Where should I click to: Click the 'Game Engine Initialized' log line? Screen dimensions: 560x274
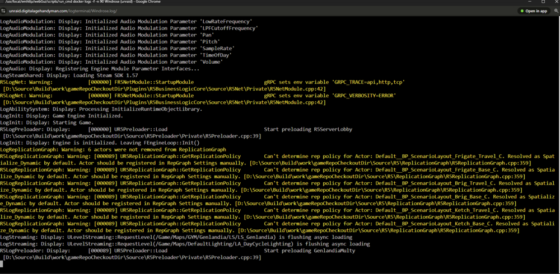[x=62, y=116]
